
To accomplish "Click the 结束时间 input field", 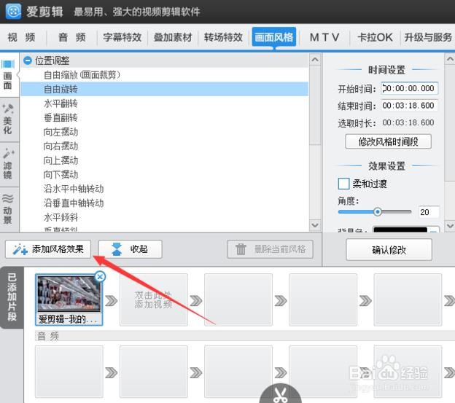I will tap(409, 105).
